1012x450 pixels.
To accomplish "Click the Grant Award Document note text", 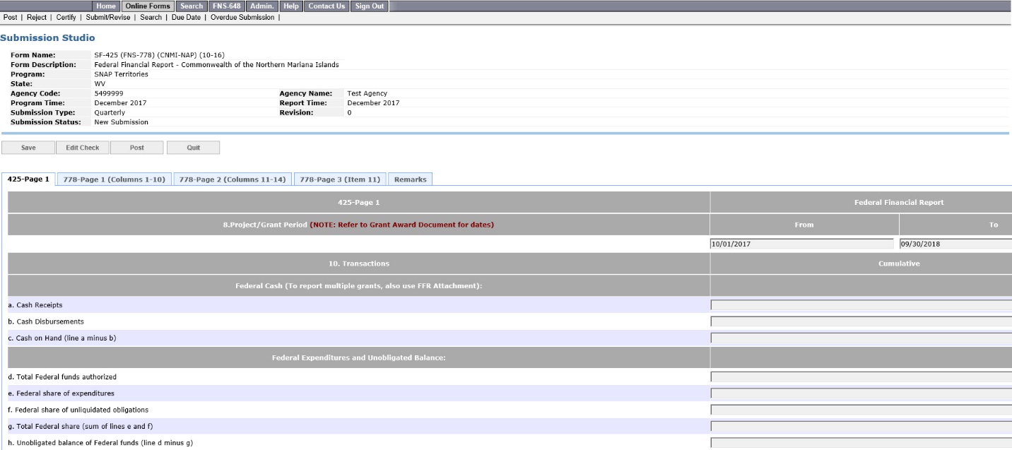I will 401,225.
